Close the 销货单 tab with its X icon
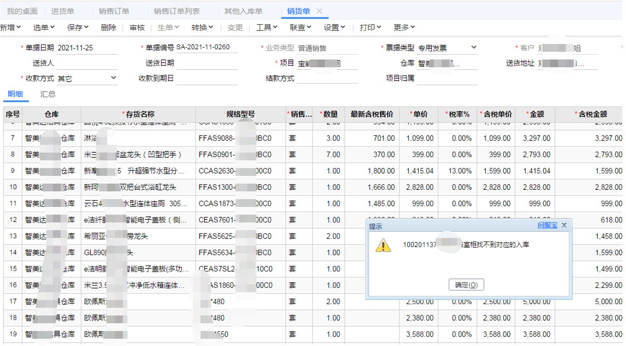 pos(319,11)
